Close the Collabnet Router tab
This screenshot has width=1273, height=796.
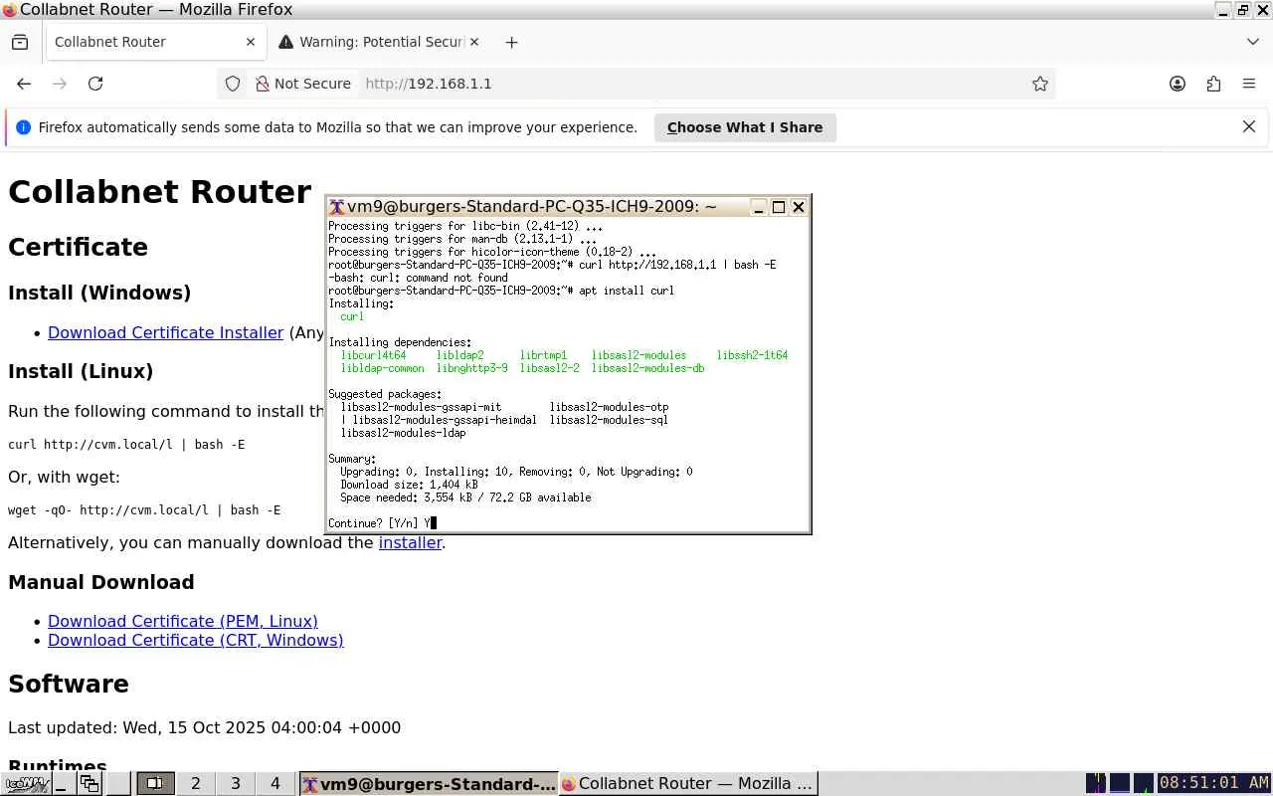pyautogui.click(x=251, y=42)
